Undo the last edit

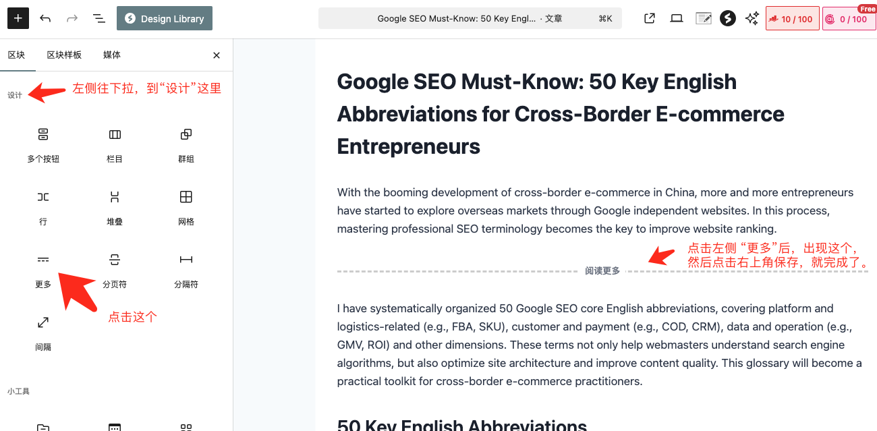click(45, 18)
